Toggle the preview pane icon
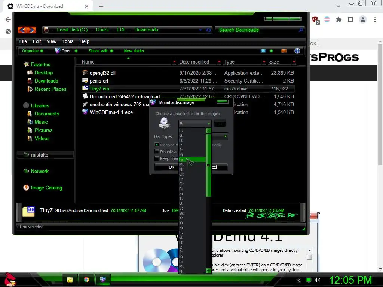Viewport: 383px width, 287px height. pyautogui.click(x=284, y=51)
